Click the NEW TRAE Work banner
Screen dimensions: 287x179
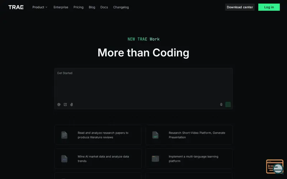coord(143,39)
